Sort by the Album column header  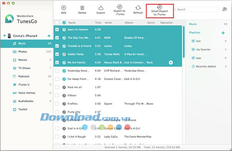coord(129,23)
